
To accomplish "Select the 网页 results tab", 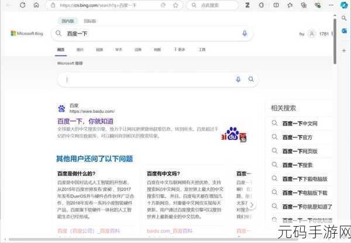I will 61,50.
